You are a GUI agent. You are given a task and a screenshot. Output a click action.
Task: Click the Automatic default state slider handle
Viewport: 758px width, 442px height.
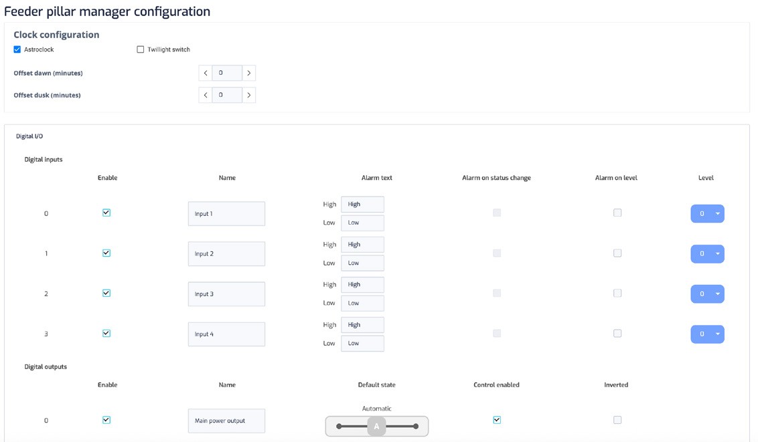pos(376,426)
